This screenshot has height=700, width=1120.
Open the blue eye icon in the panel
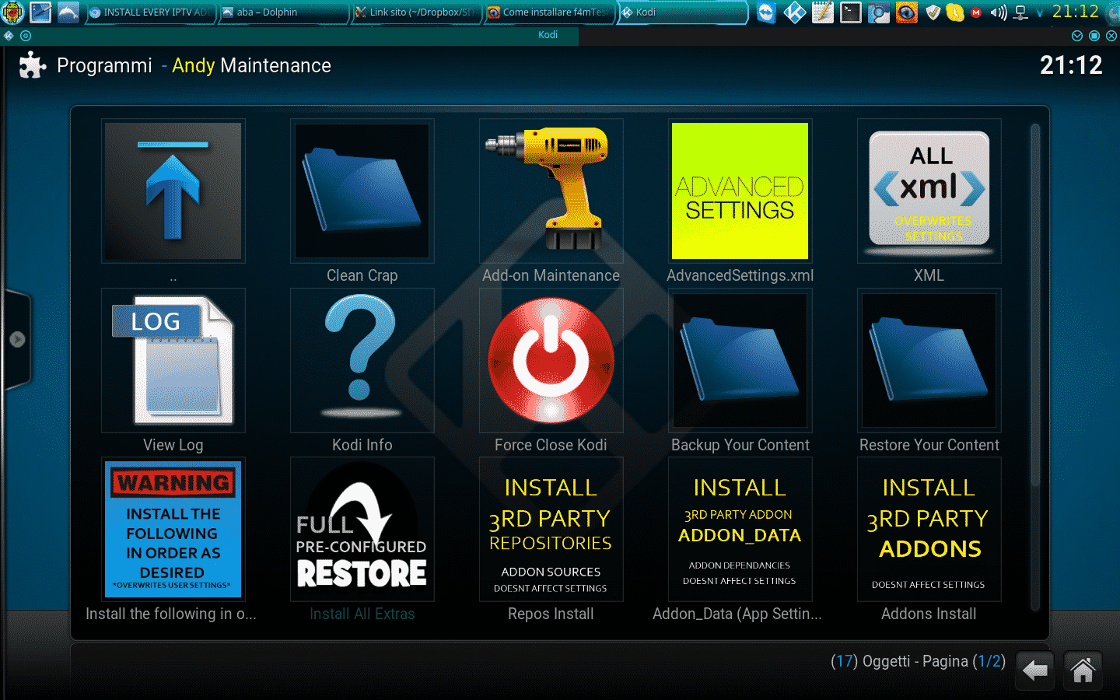point(906,12)
